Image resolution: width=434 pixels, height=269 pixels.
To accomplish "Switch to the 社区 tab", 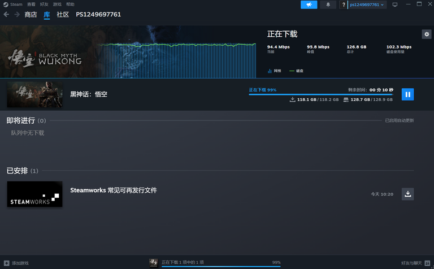I will click(x=63, y=15).
